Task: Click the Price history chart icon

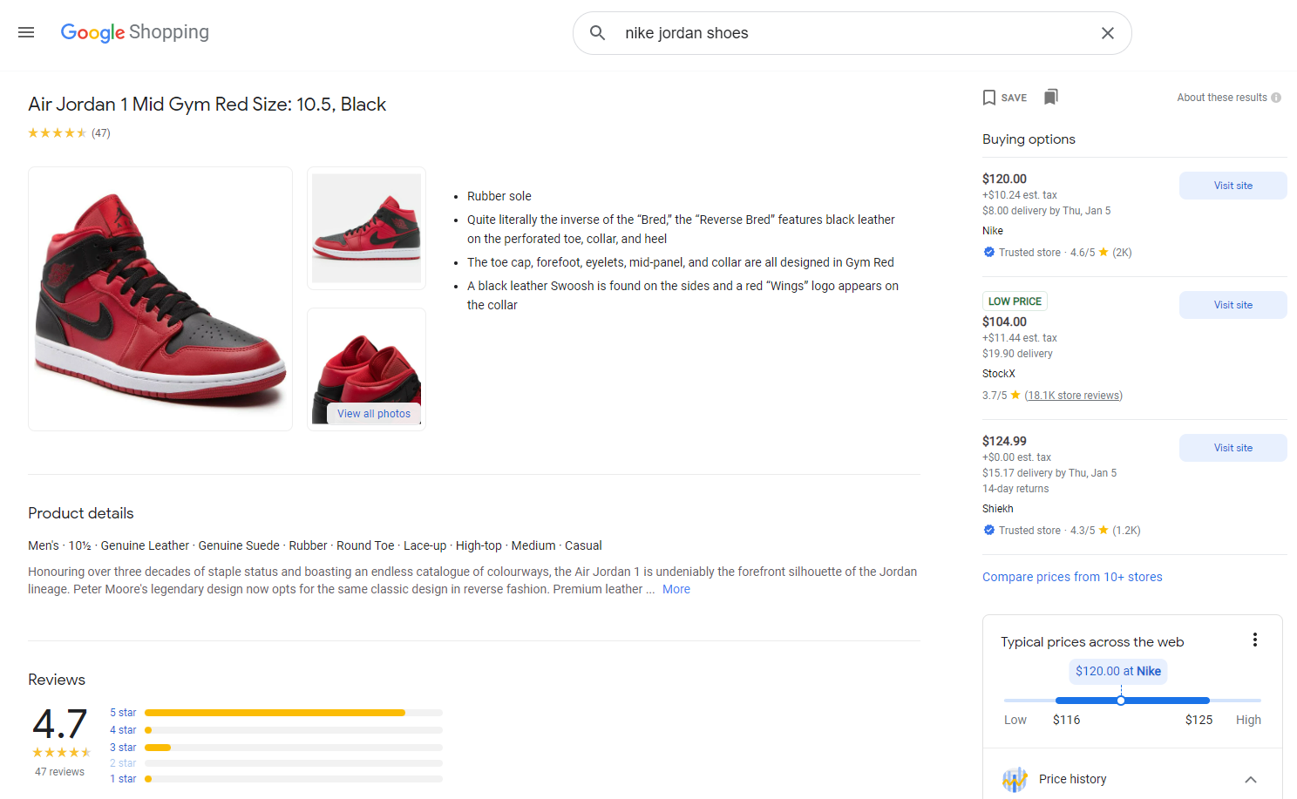Action: click(x=1015, y=779)
